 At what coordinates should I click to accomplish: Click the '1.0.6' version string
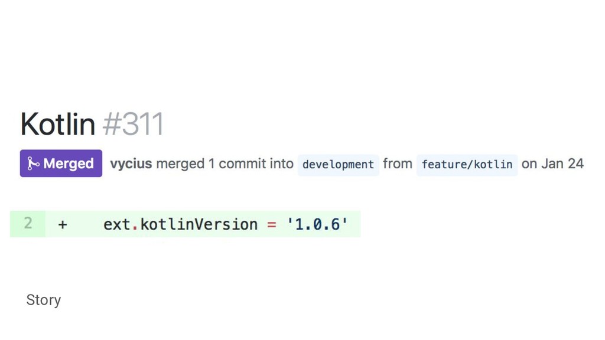point(317,224)
